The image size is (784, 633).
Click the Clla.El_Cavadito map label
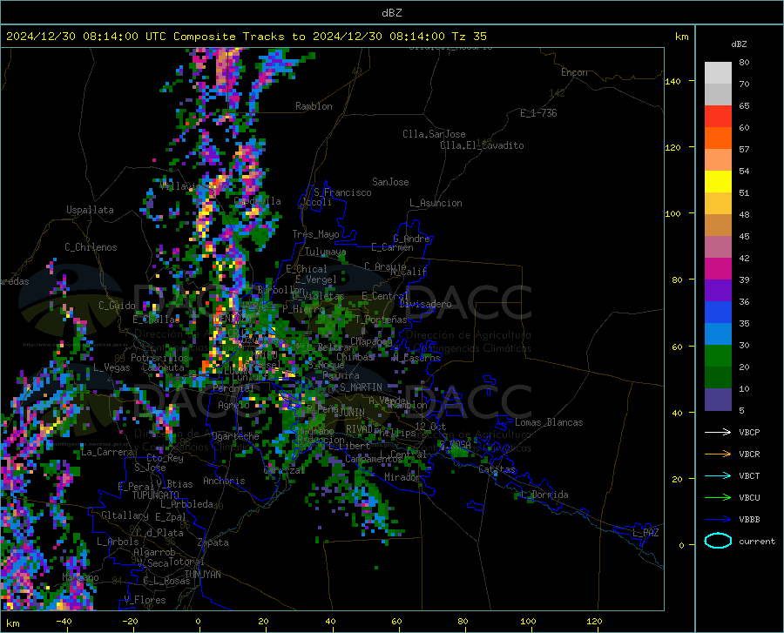click(482, 145)
